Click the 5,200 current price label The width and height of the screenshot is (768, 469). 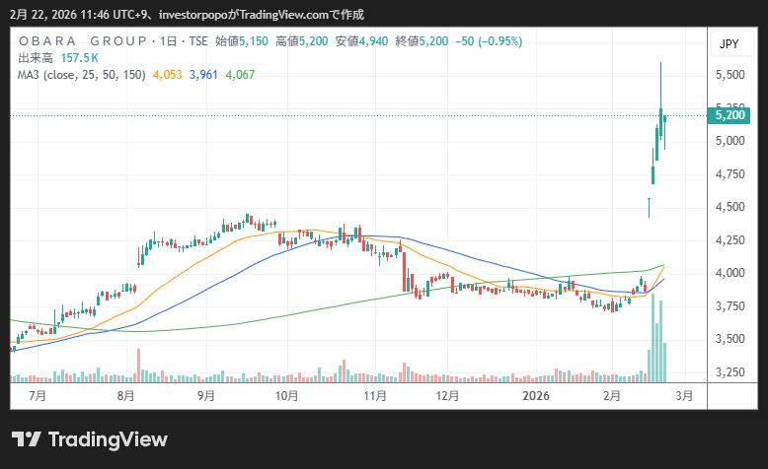click(x=730, y=115)
